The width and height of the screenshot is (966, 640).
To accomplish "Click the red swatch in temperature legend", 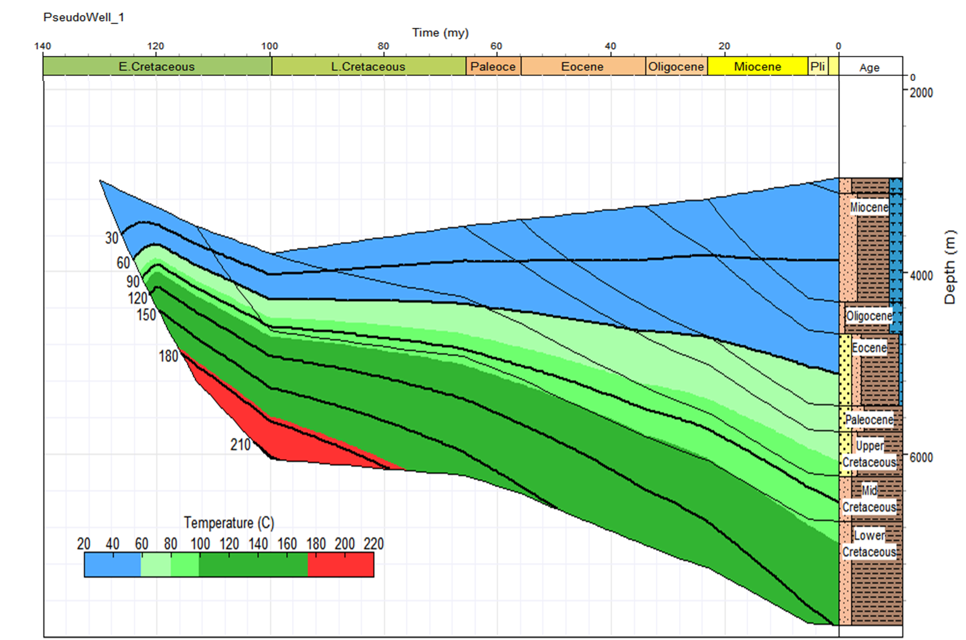I will pos(340,565).
